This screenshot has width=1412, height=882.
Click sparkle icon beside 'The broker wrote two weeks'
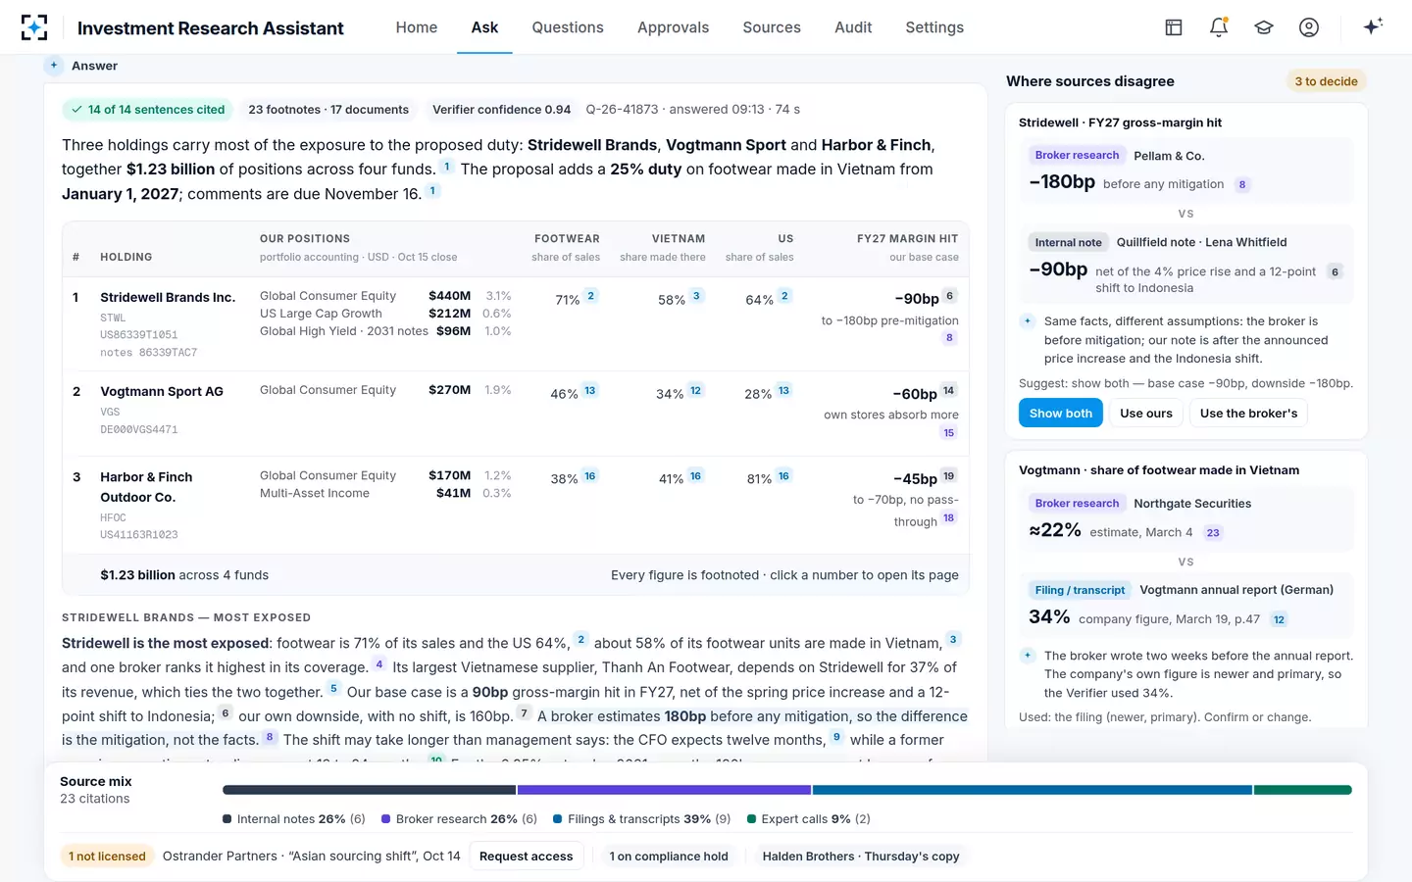pyautogui.click(x=1028, y=656)
